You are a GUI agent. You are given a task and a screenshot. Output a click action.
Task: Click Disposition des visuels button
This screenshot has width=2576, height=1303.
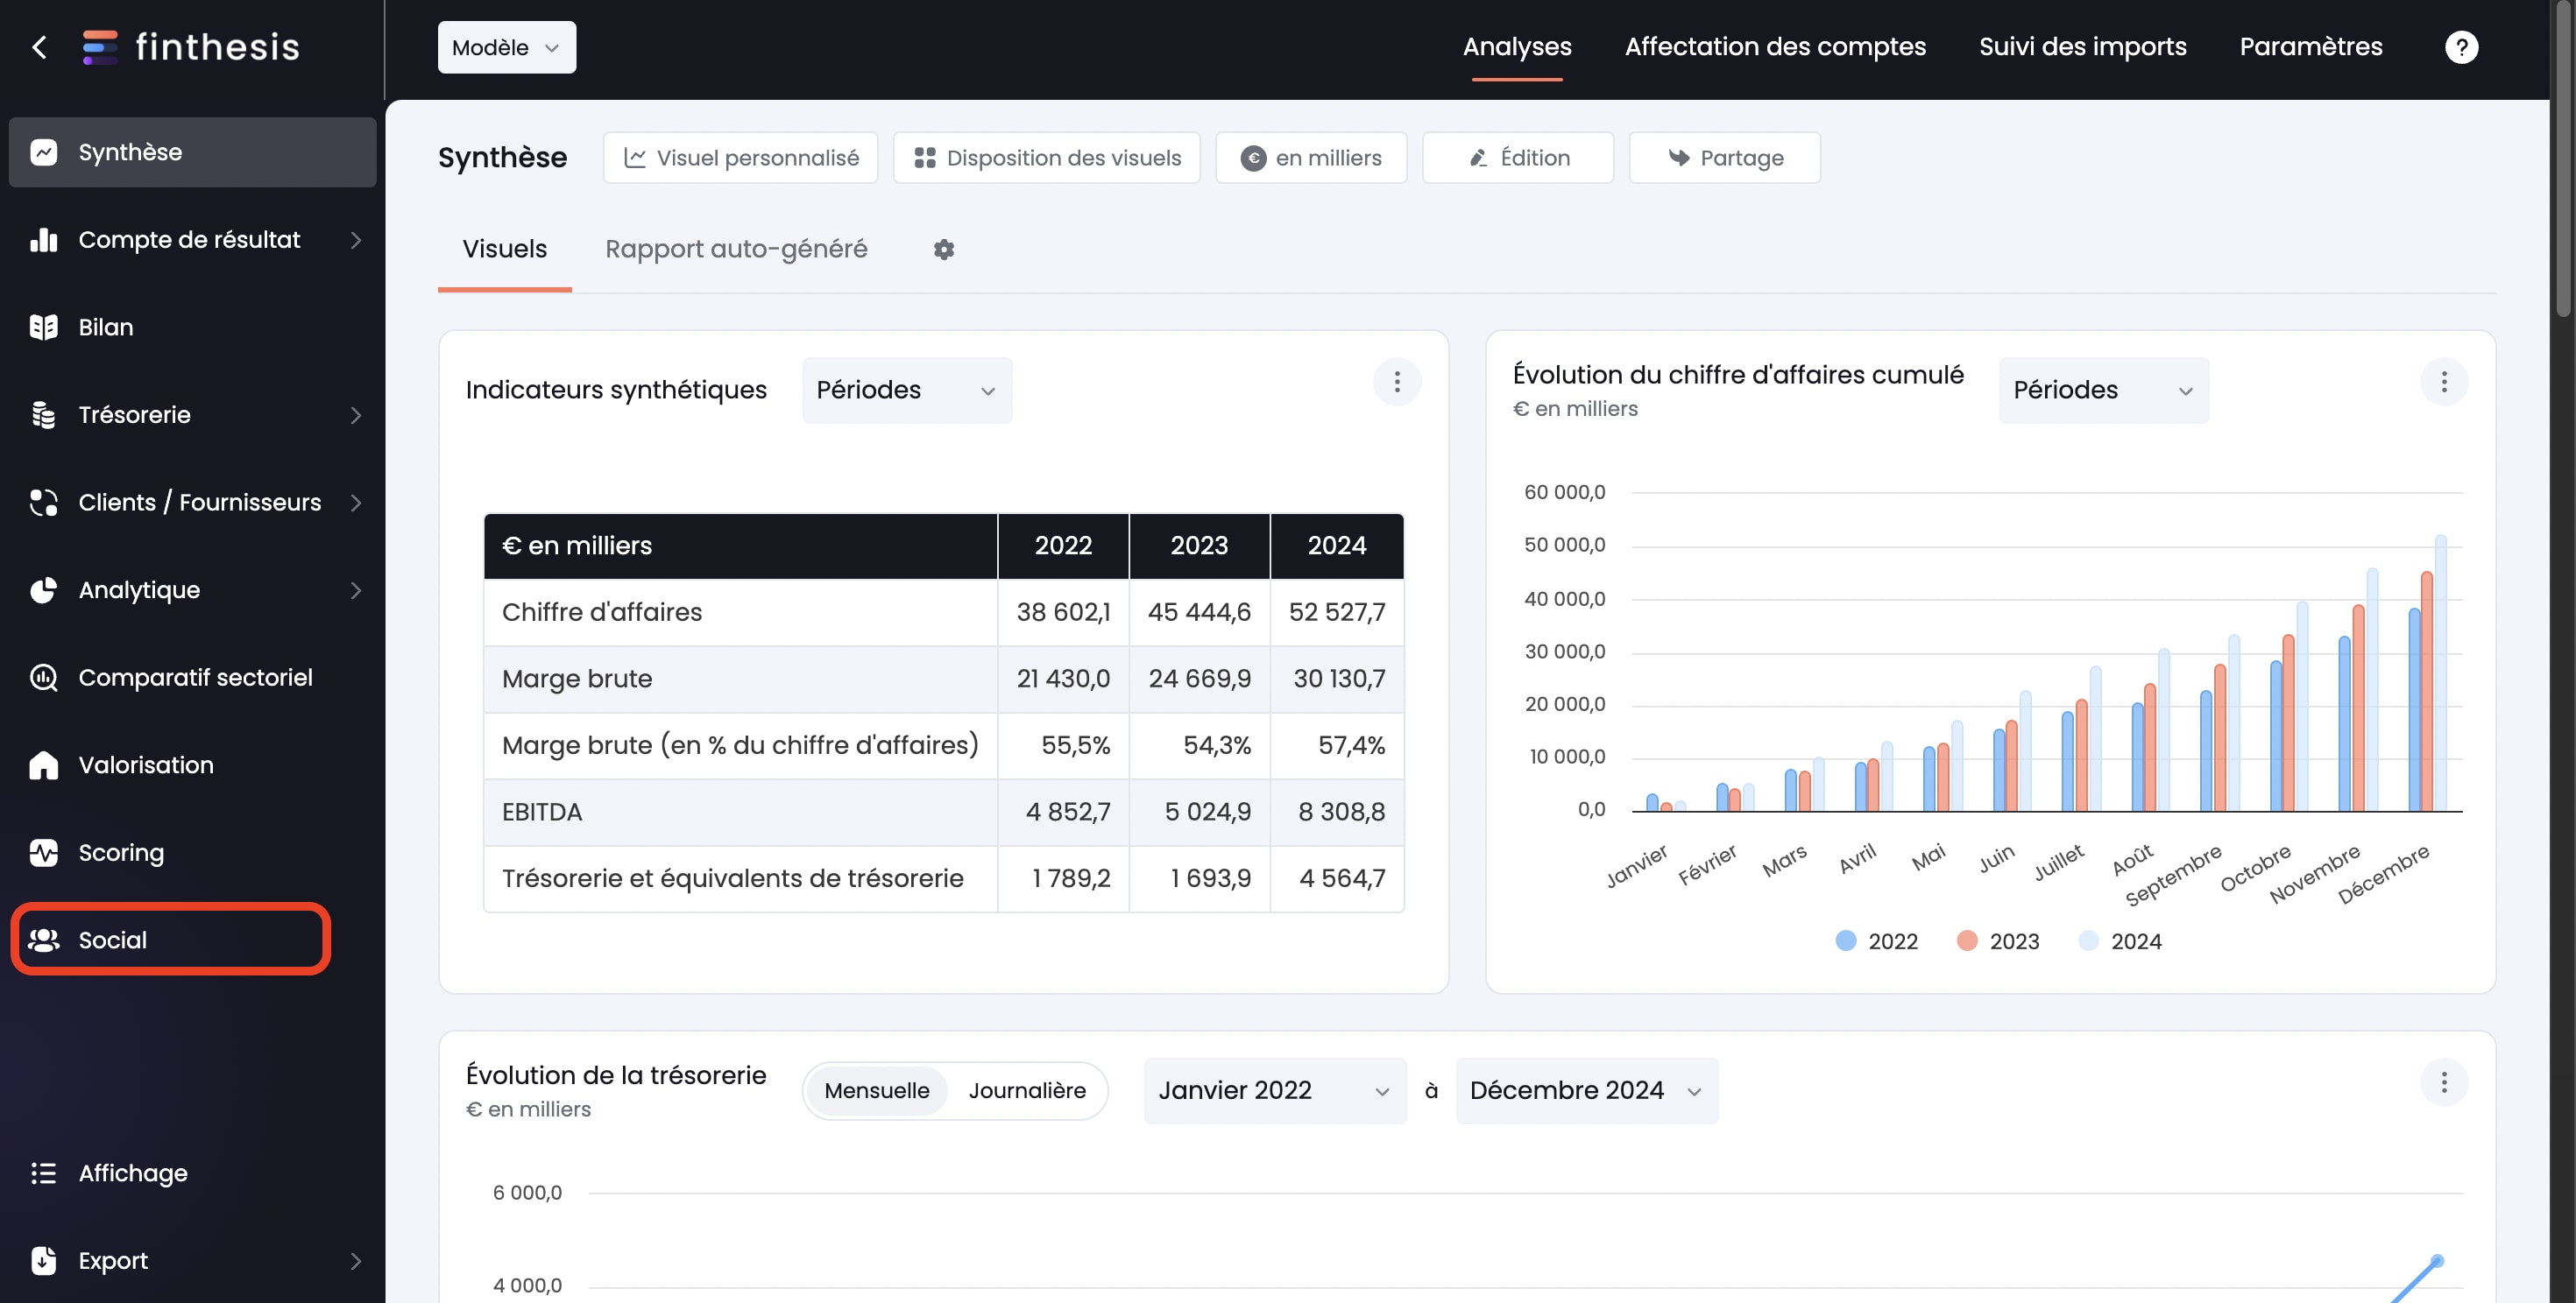tap(1046, 158)
